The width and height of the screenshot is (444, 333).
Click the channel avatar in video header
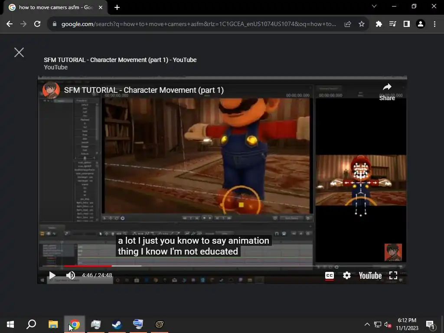(51, 90)
